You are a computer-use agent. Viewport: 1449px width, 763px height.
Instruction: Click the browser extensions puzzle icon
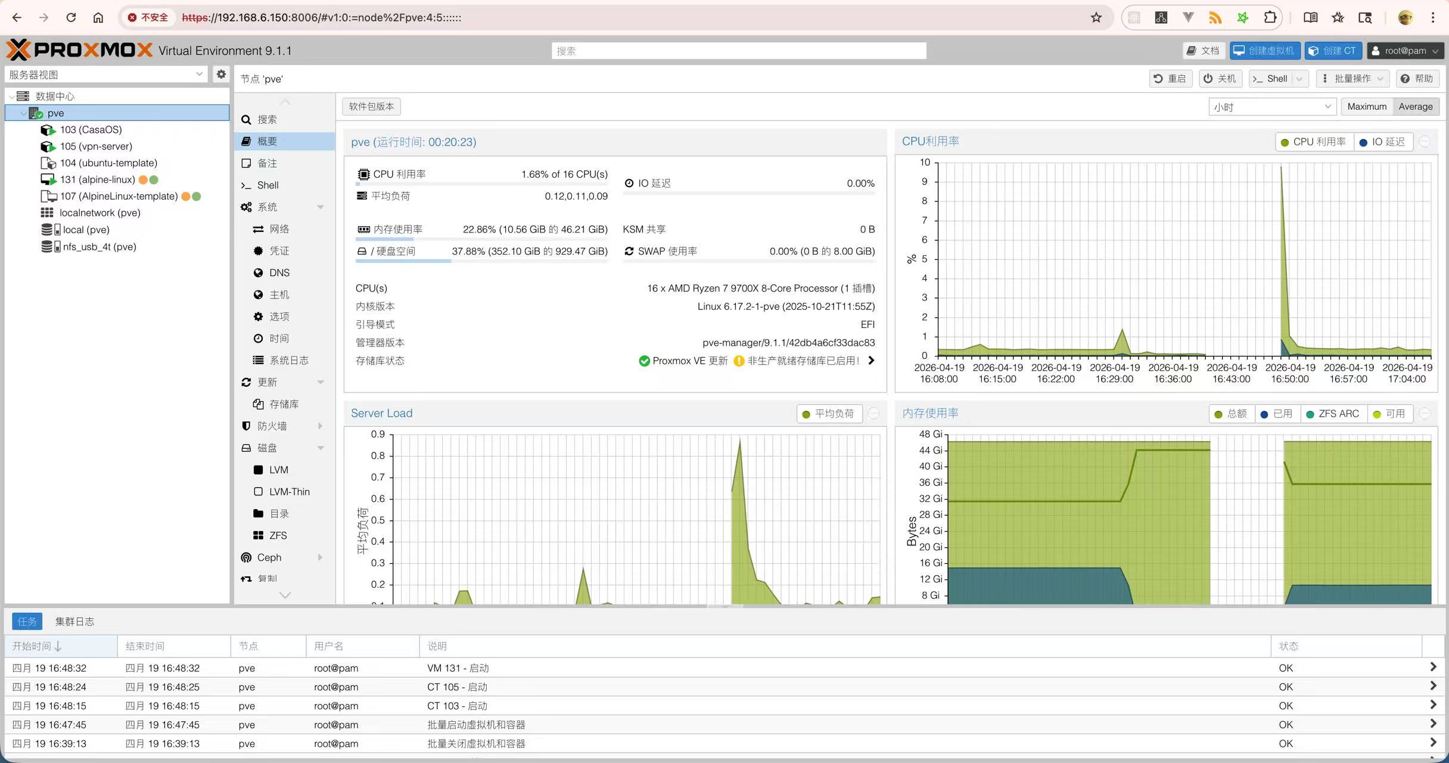point(1270,17)
